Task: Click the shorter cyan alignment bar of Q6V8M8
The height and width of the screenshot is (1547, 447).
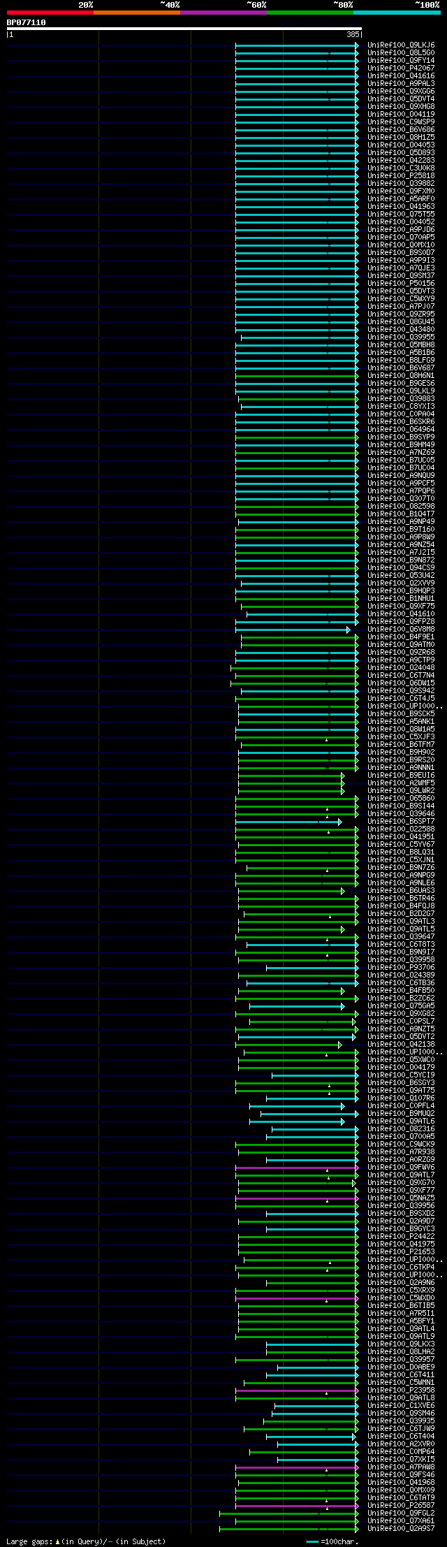Action: click(x=292, y=630)
